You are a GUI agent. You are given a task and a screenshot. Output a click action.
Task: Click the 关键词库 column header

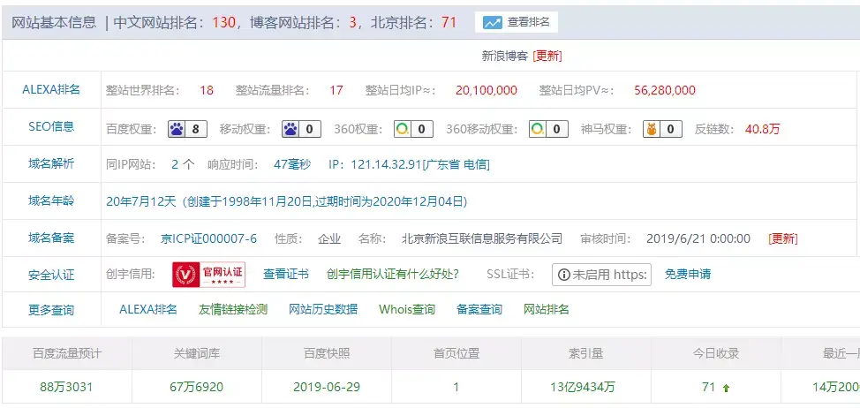[197, 354]
